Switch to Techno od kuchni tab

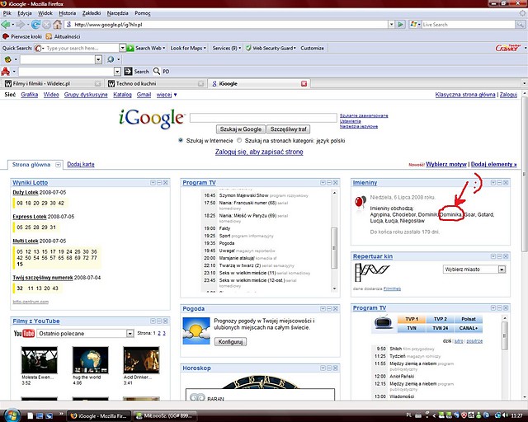tap(156, 83)
